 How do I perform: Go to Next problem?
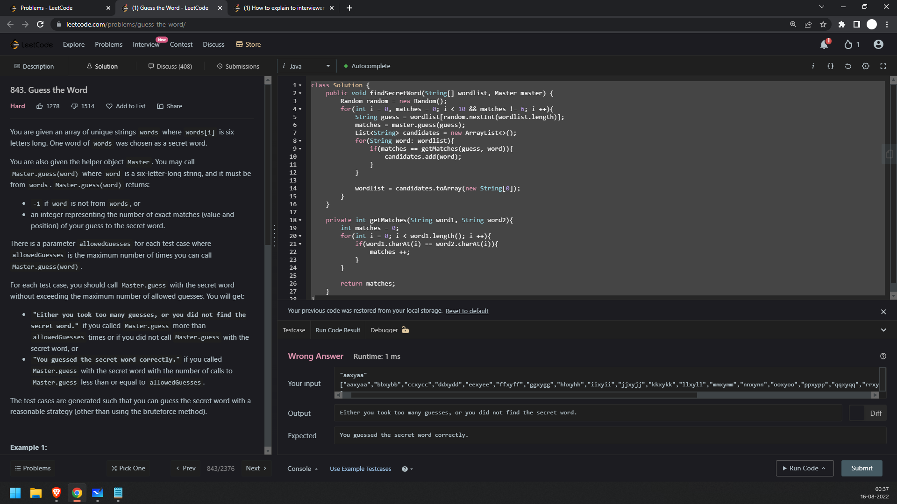pyautogui.click(x=256, y=468)
